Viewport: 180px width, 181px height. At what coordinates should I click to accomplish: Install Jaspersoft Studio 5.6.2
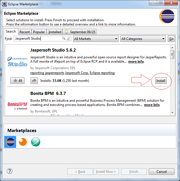161,80
